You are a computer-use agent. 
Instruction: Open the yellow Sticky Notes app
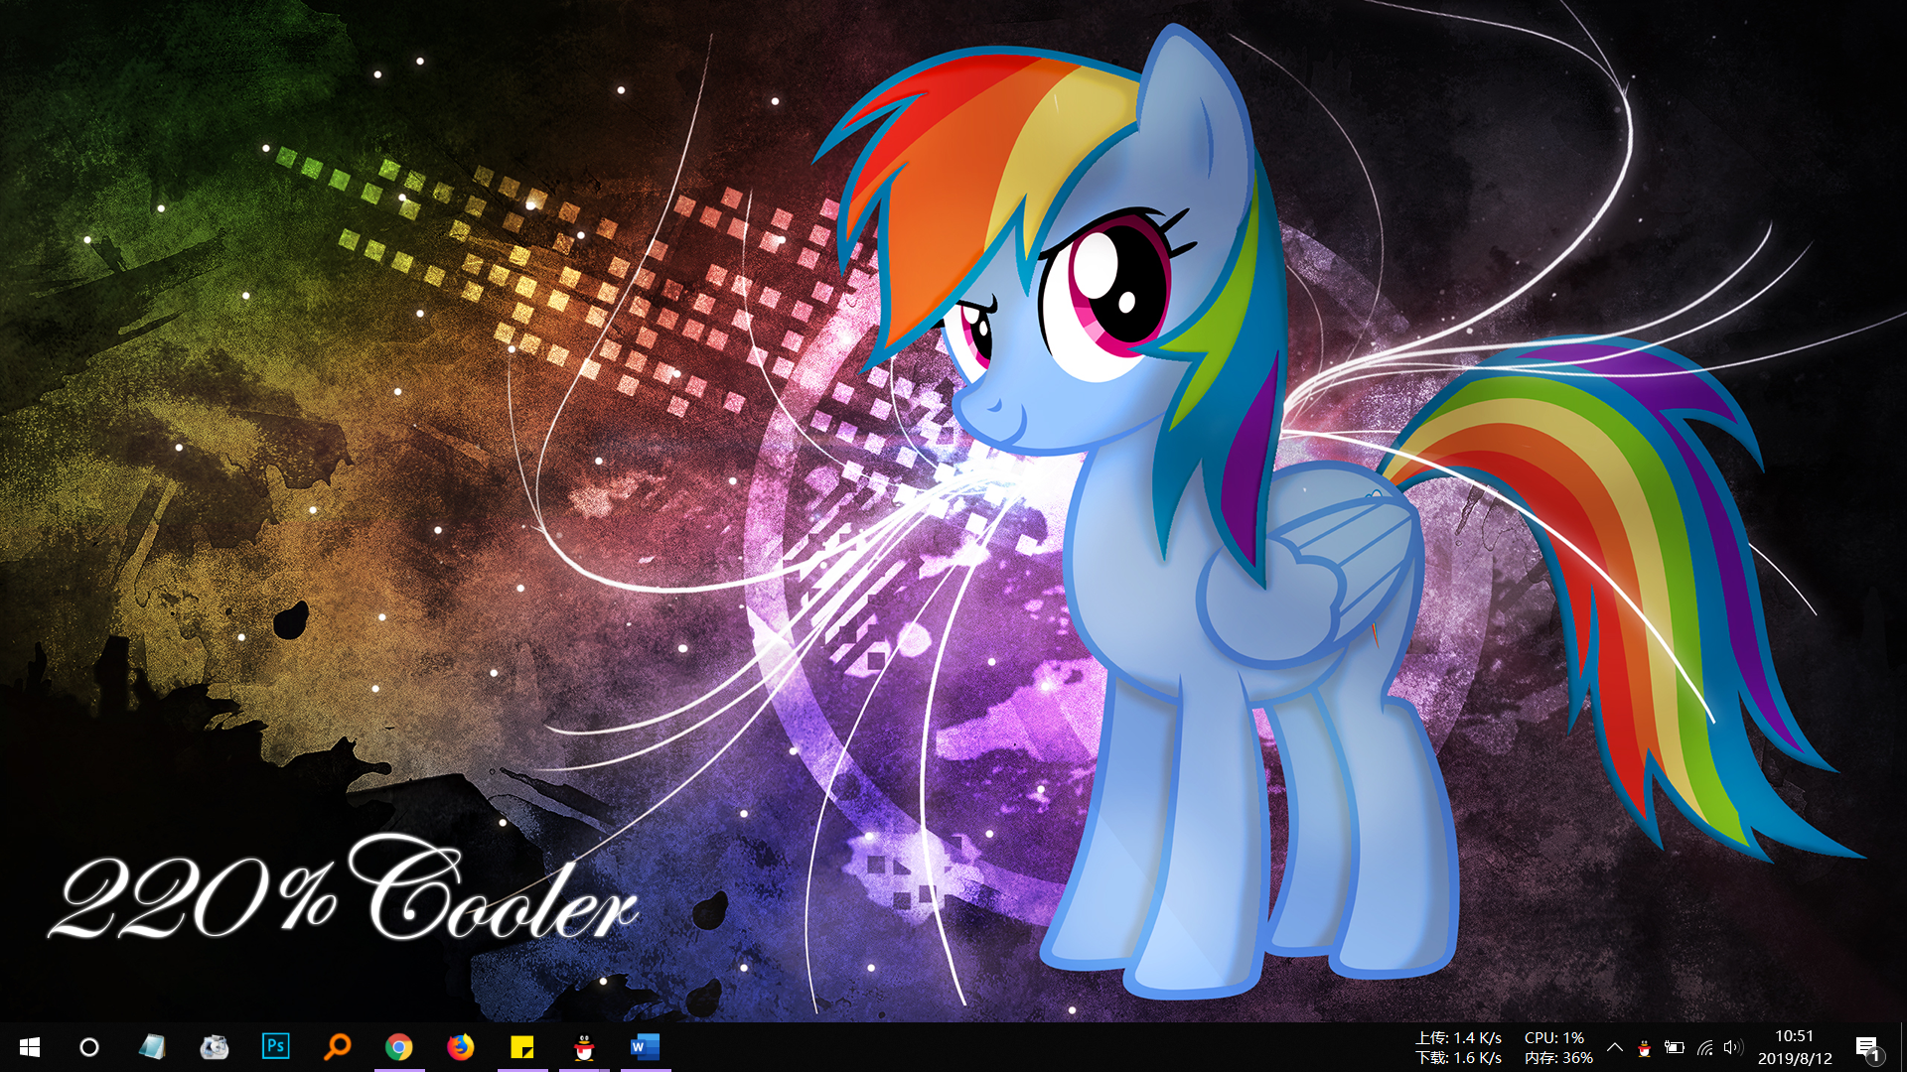522,1047
